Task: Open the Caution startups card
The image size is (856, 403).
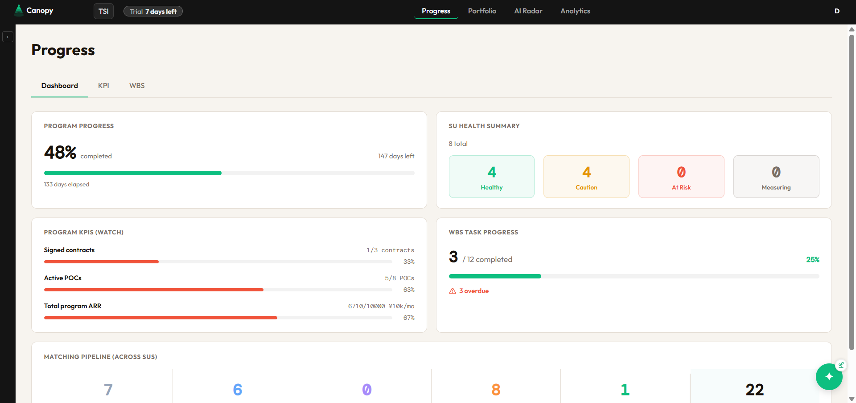Action: pos(586,177)
